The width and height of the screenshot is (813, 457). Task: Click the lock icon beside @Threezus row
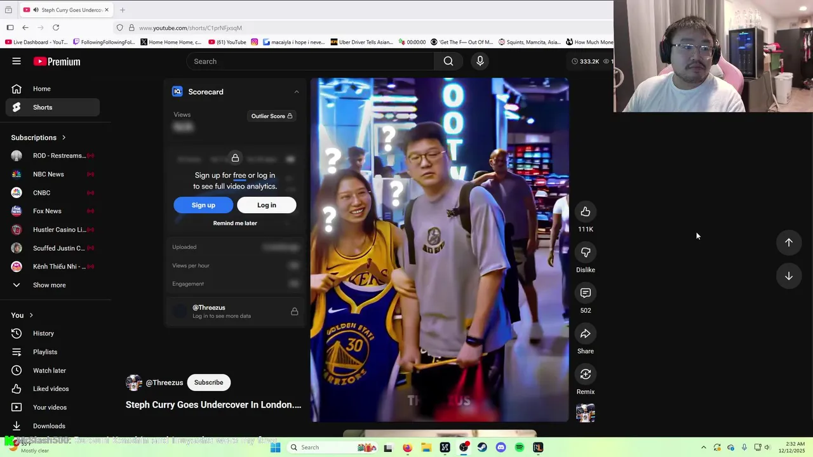(295, 312)
